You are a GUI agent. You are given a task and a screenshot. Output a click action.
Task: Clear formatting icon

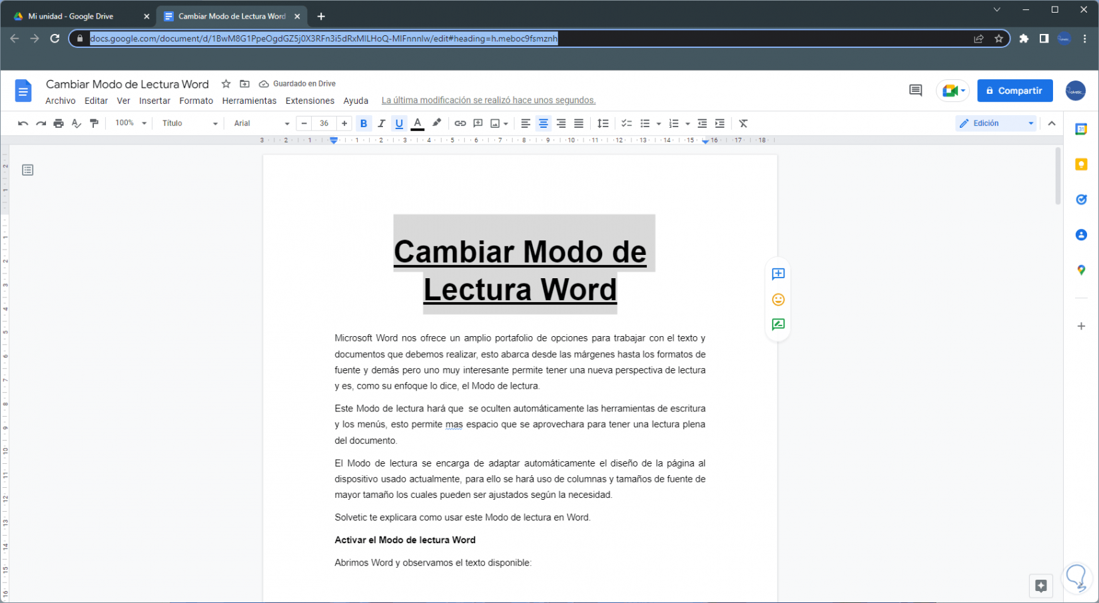tap(743, 123)
